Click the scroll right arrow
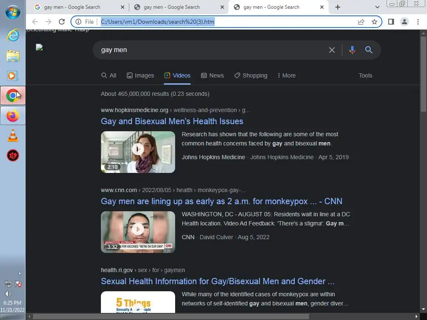 417,317
